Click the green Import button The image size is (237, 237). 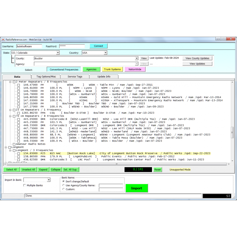pyautogui.click(x=137, y=188)
